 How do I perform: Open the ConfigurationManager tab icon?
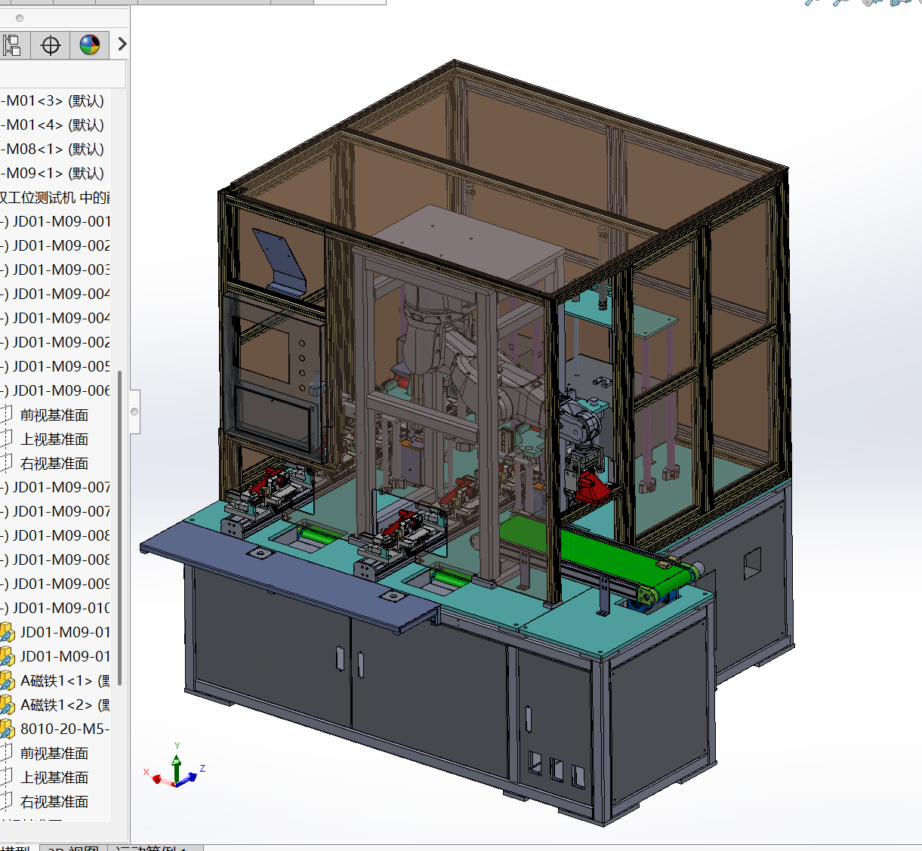12,45
